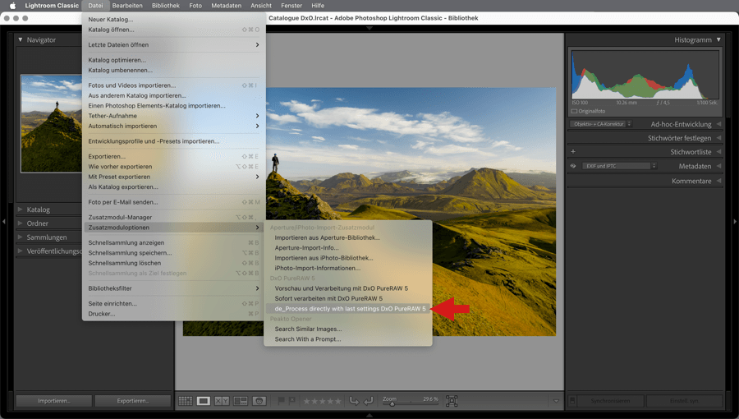Select Loupe view icon
The image size is (739, 419).
203,401
